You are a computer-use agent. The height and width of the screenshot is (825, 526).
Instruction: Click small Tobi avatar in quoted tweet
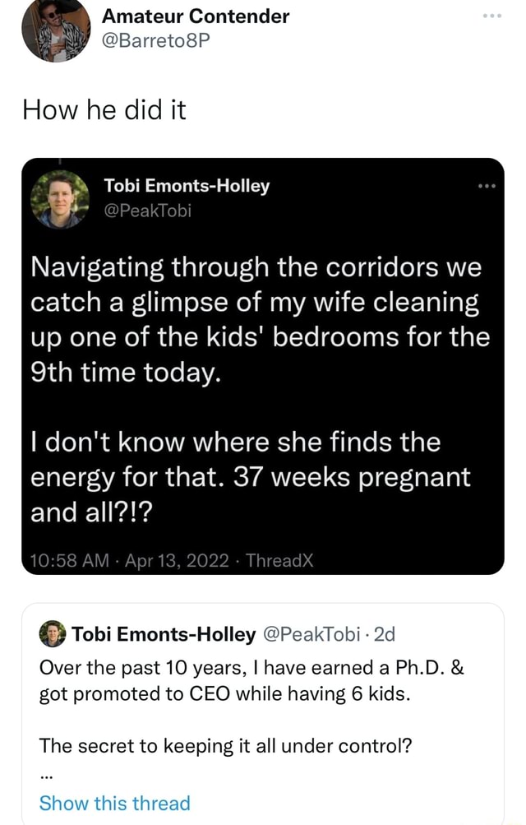[x=52, y=634]
